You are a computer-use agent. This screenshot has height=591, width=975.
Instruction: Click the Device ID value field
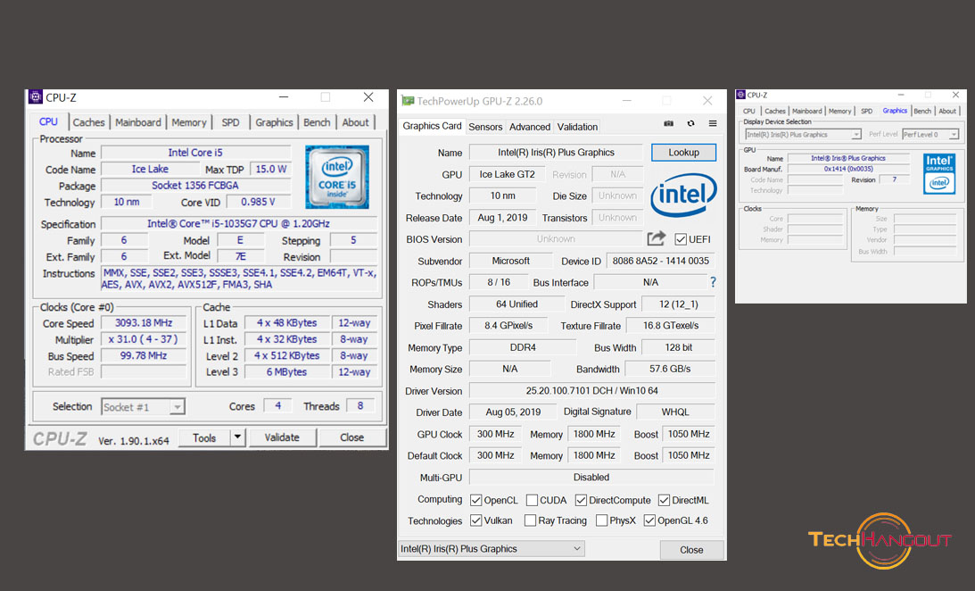click(x=660, y=261)
